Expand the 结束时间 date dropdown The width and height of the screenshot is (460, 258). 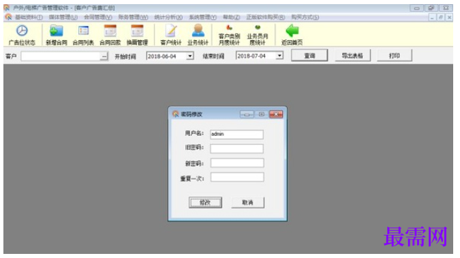point(279,55)
